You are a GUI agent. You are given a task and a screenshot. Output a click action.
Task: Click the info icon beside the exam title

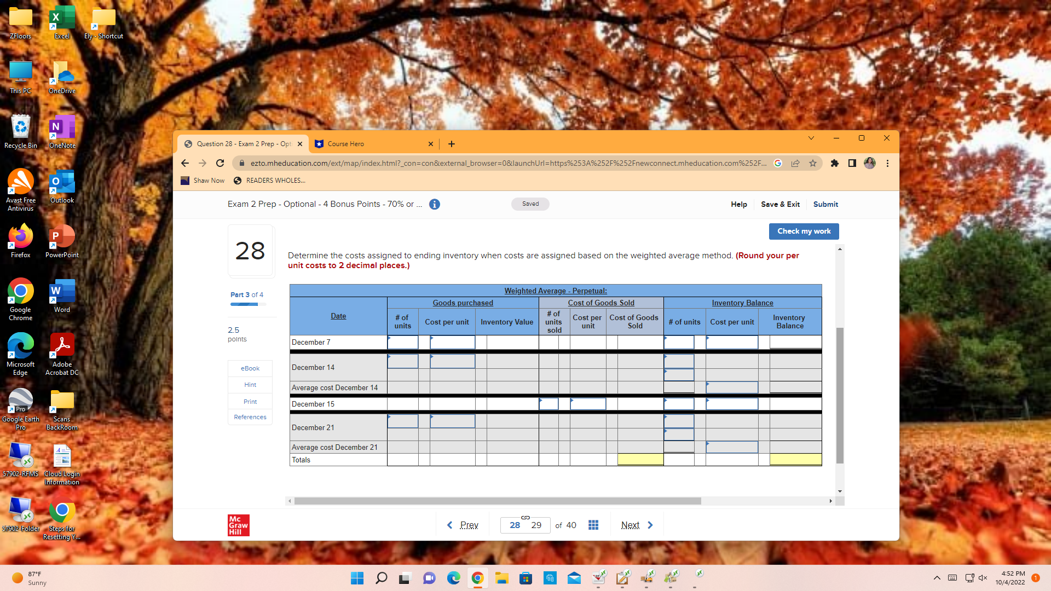[434, 204]
